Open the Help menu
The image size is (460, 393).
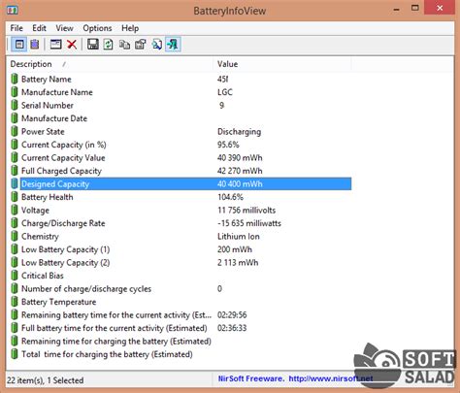[x=130, y=28]
